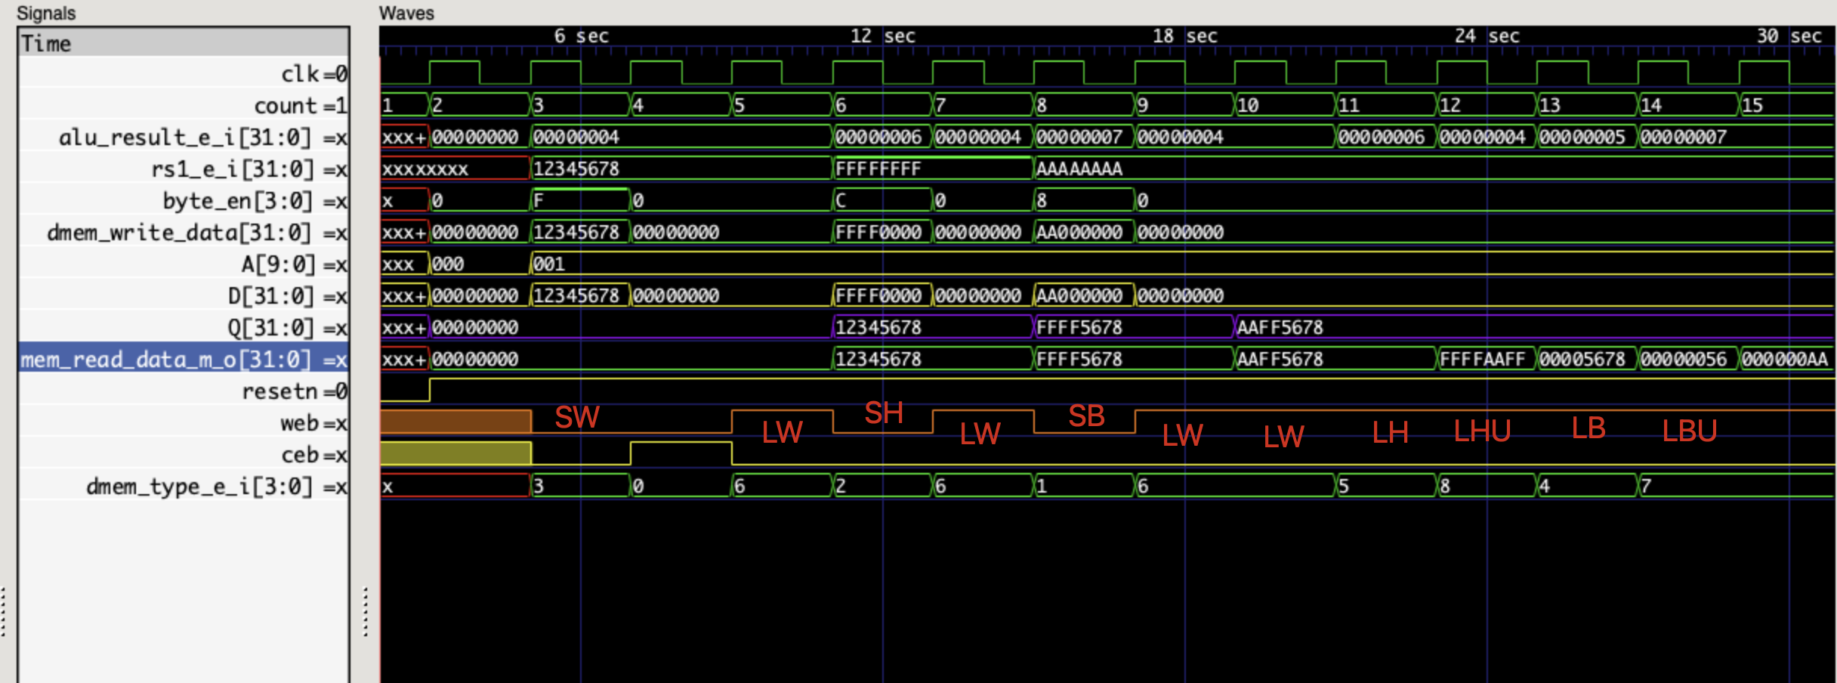Click dmem_type value 7 segment
This screenshot has width=1837, height=683.
(x=1737, y=486)
